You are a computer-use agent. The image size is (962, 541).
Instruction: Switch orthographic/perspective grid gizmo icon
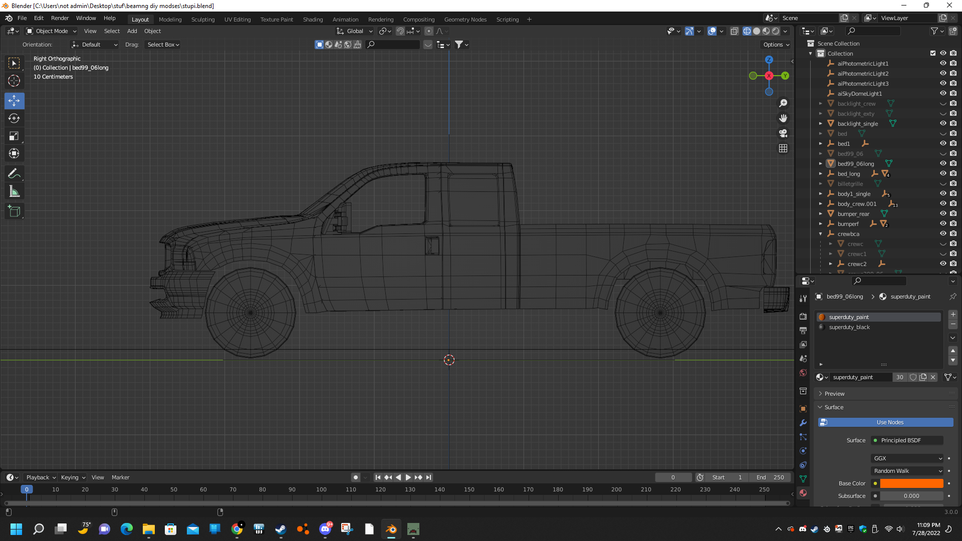tap(783, 148)
